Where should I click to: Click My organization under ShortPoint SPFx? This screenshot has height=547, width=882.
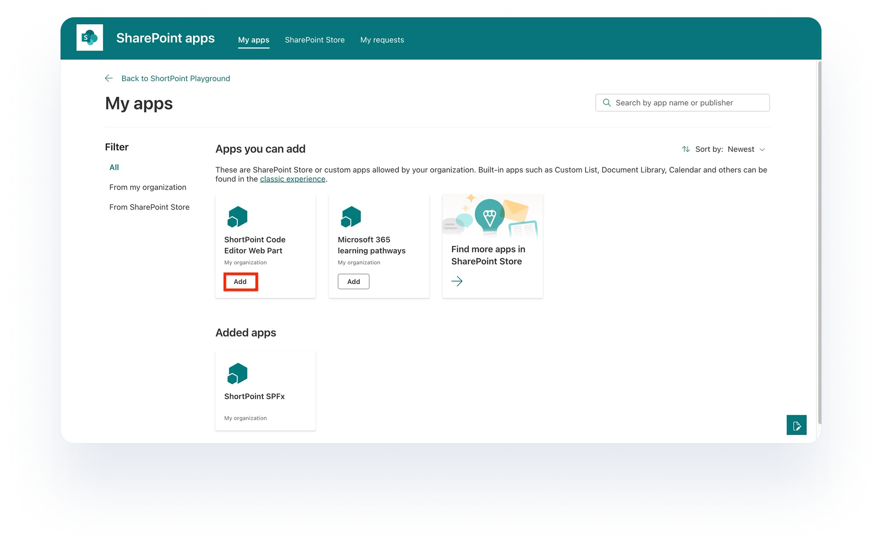tap(246, 418)
